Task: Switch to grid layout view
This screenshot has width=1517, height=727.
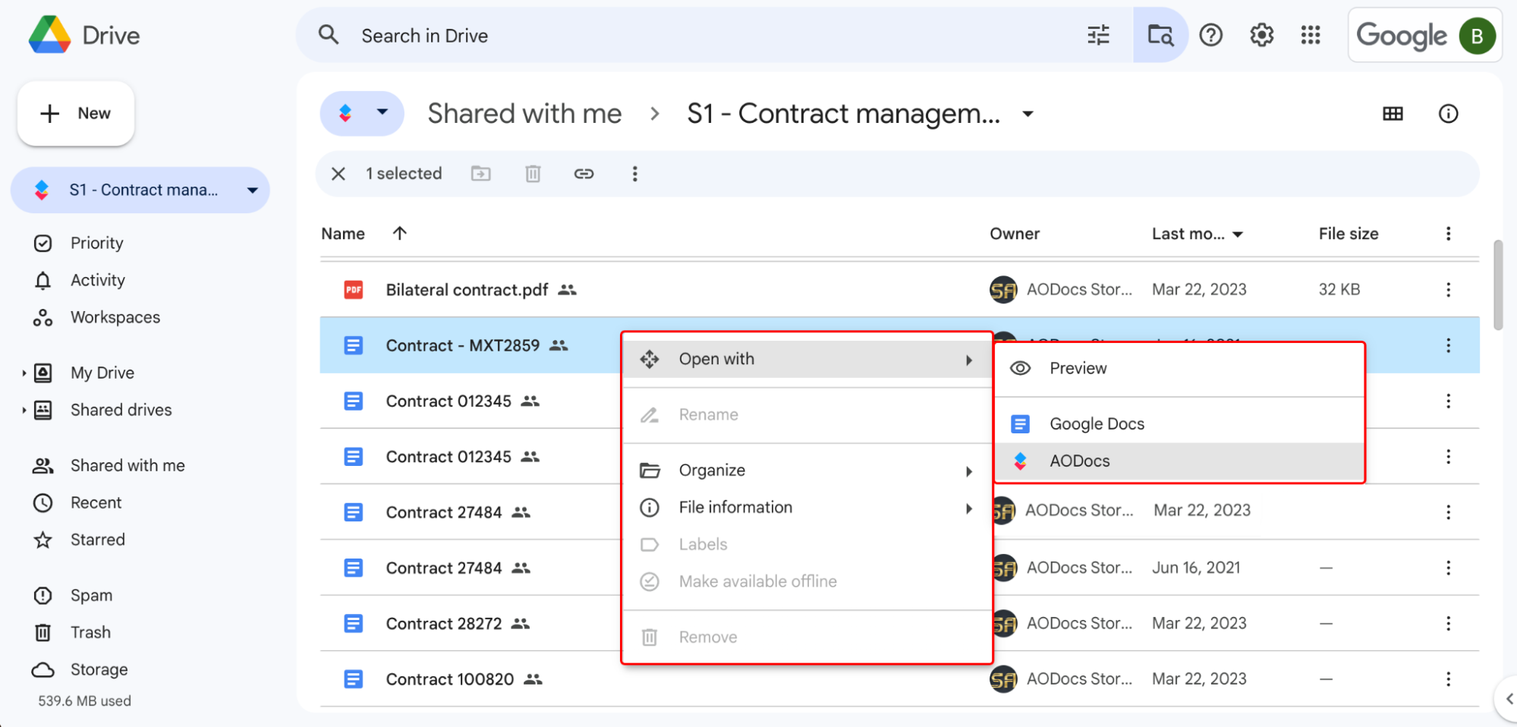Action: pyautogui.click(x=1393, y=114)
